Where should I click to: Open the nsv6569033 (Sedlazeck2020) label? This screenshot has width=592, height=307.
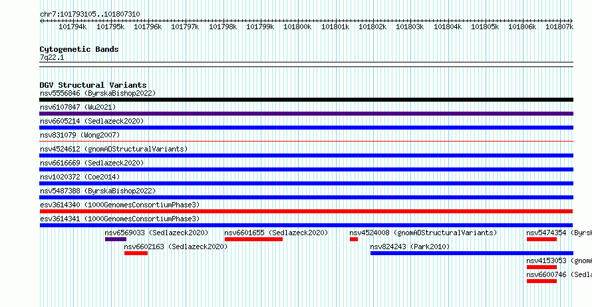pos(156,233)
